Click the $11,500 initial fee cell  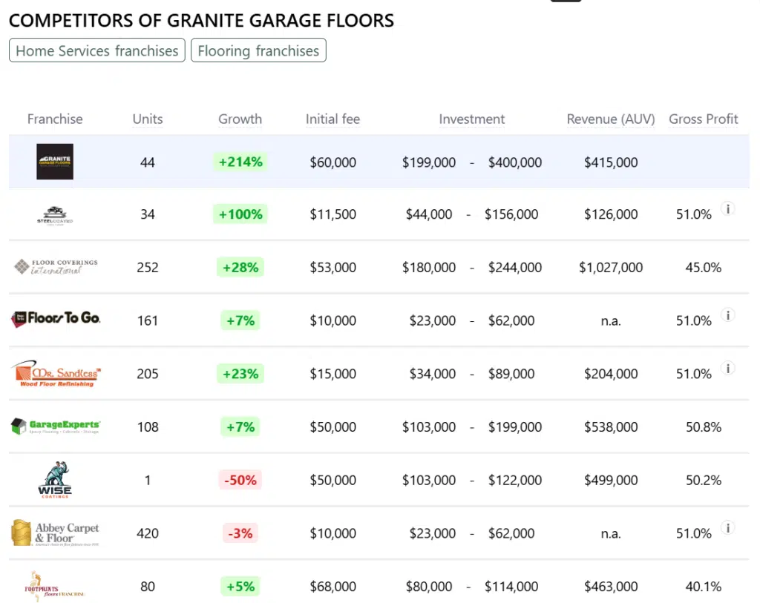(333, 214)
